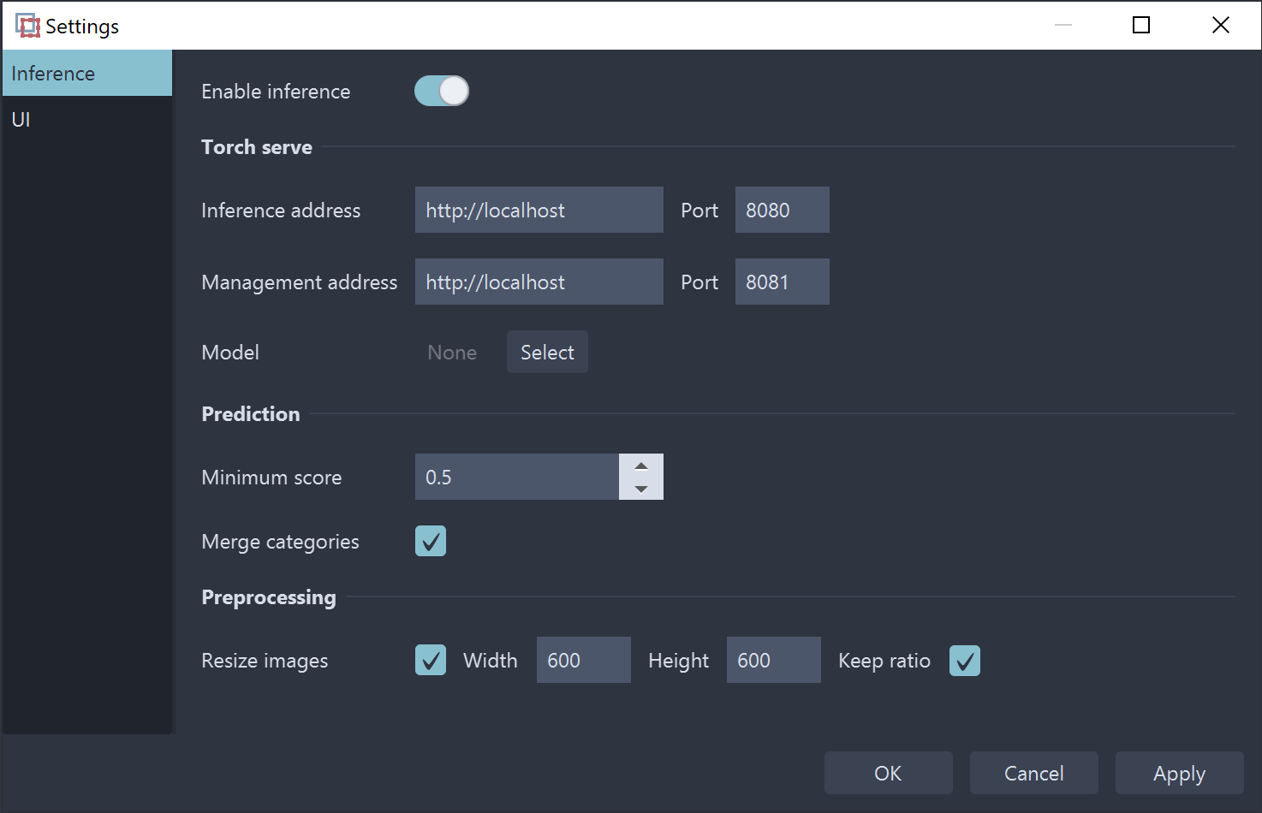Disable the Enable inference toggle
This screenshot has width=1262, height=813.
pos(441,91)
